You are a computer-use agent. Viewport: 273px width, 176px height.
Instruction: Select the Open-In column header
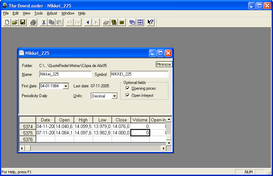pos(158,120)
